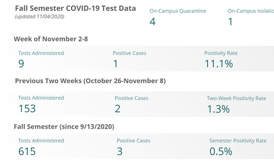Select the 153 tests administered value
Viewport: 274px width, 165px height.
[x=27, y=109]
